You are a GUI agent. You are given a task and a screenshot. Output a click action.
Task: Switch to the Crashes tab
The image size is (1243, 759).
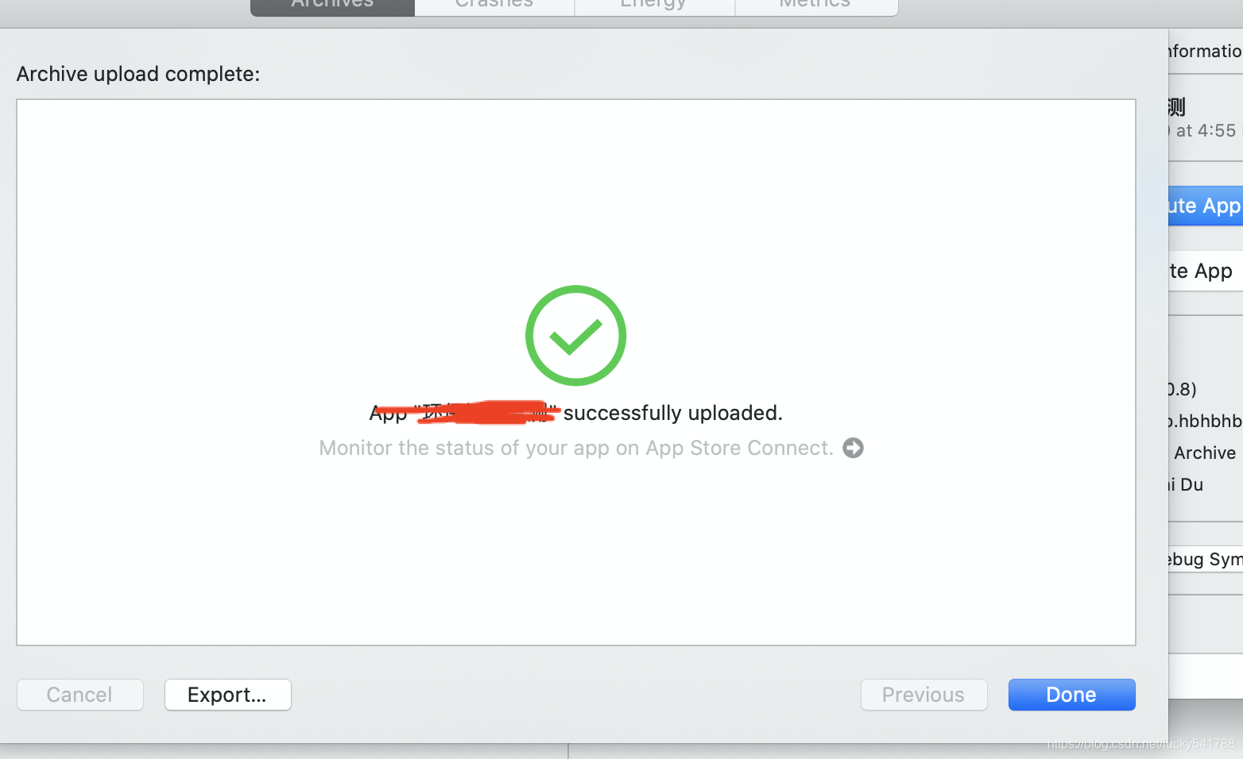coord(494,6)
